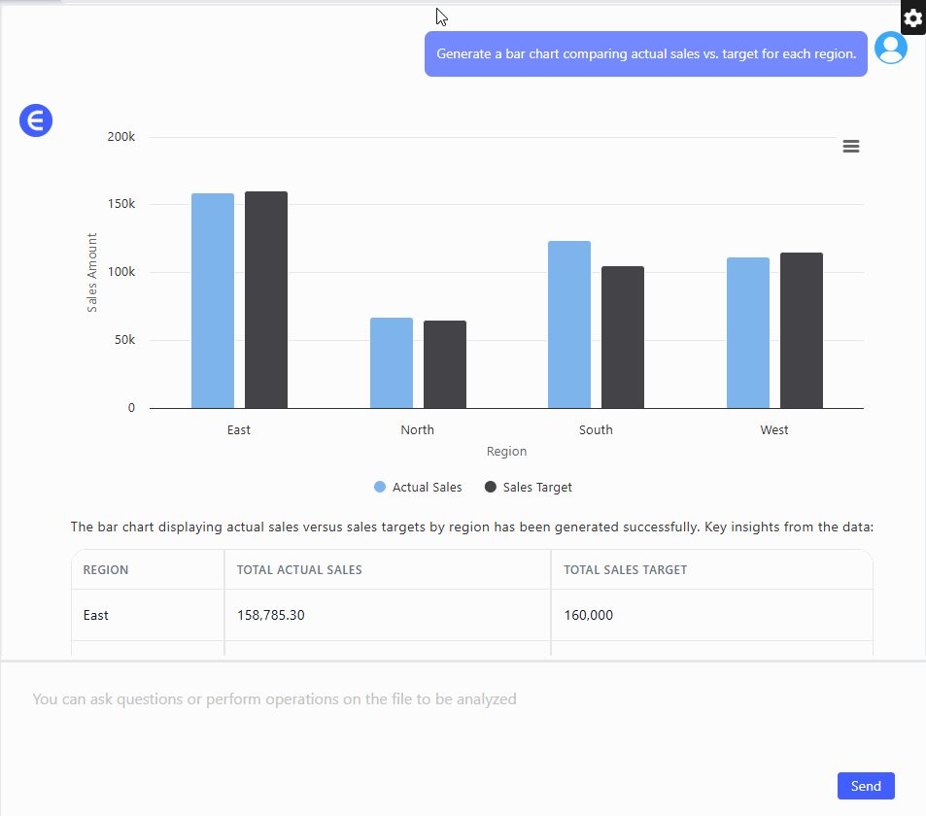
Task: Click the user's bar chart request message
Action: coord(645,54)
